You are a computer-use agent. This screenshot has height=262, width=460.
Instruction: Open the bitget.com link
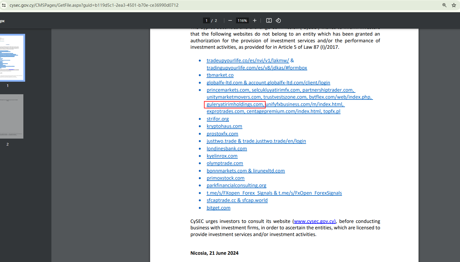pos(218,208)
